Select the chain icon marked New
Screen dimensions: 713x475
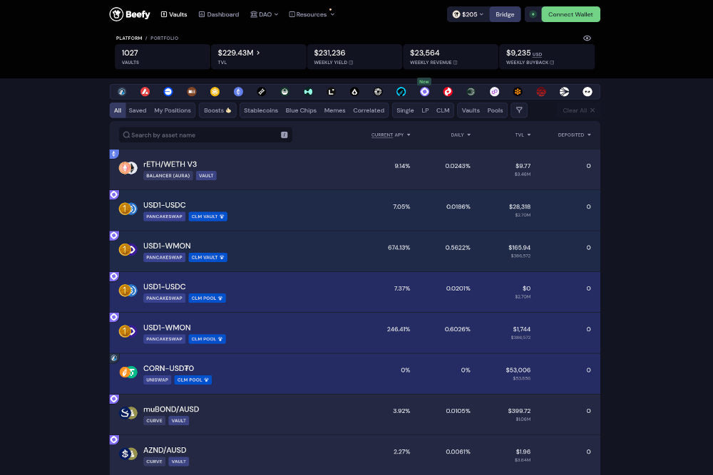[424, 91]
